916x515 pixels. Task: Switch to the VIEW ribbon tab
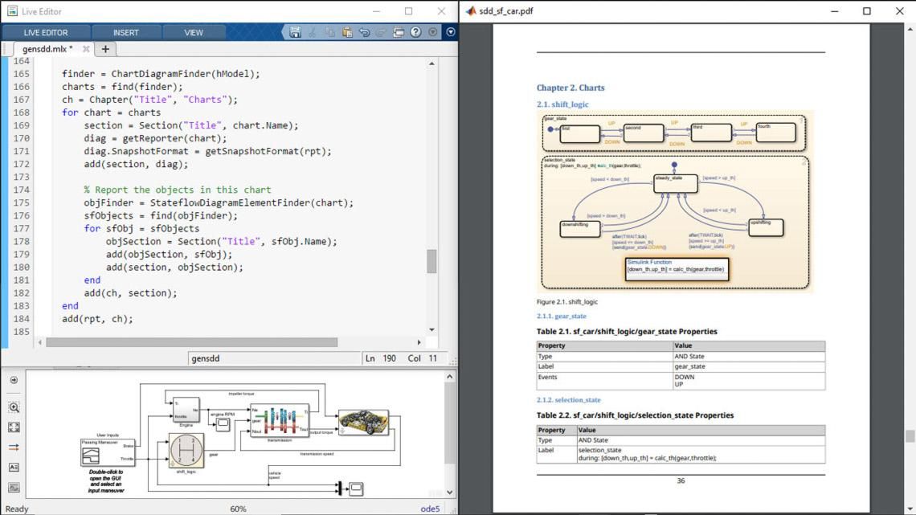pyautogui.click(x=194, y=32)
